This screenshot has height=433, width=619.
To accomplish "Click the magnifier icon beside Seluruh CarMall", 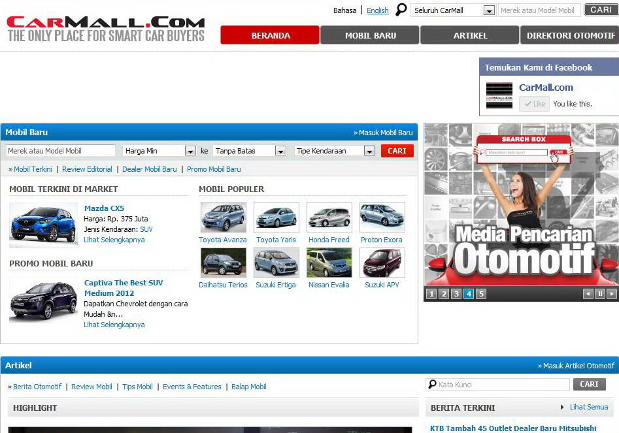I will click(x=401, y=9).
